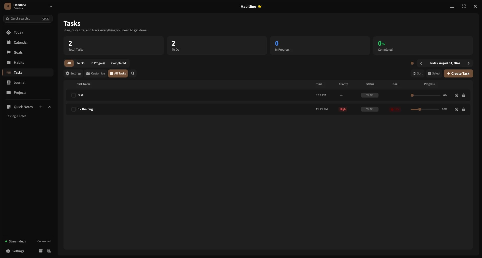Open the Life goal tag on 'fix the bug'
The height and width of the screenshot is (258, 482).
click(x=395, y=109)
